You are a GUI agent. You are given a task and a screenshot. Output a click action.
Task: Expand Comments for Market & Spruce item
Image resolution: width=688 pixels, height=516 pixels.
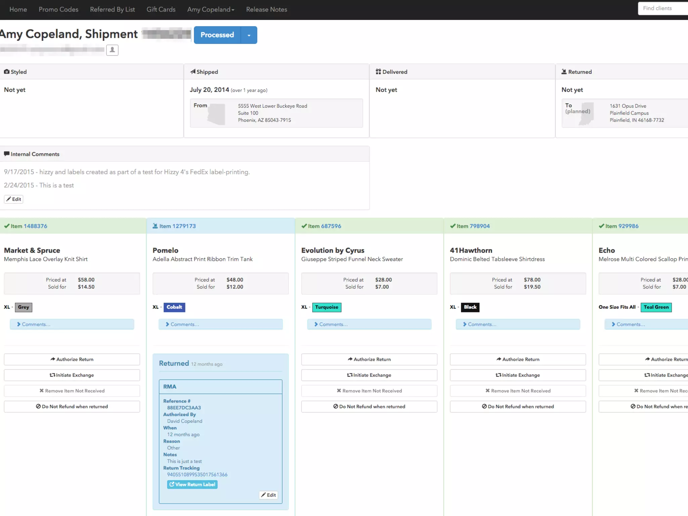pos(72,324)
